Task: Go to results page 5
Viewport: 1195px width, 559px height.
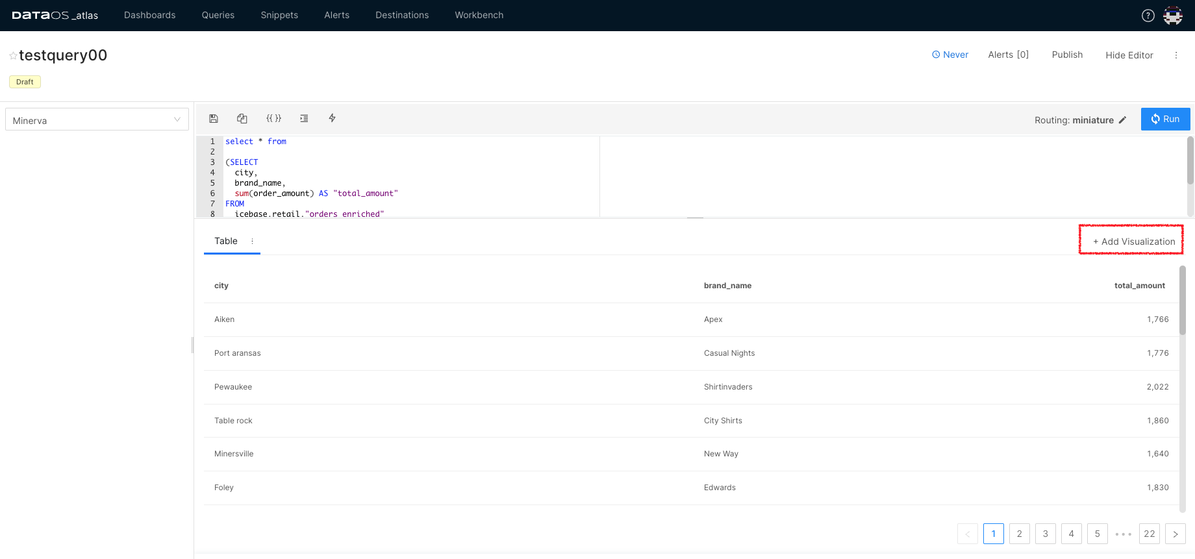Action: tap(1098, 534)
